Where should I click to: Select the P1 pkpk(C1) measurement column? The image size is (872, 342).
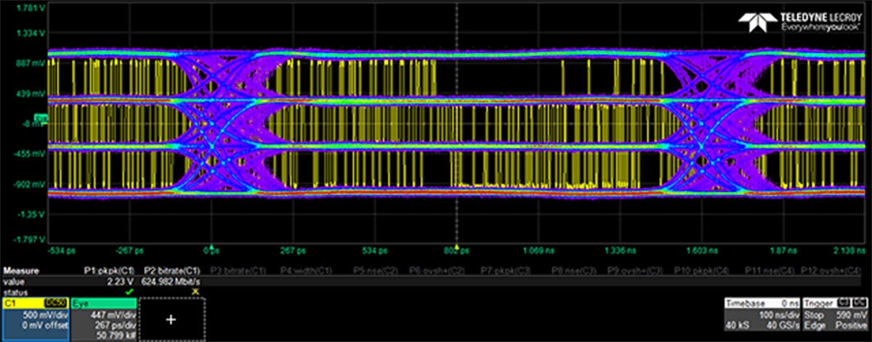110,270
